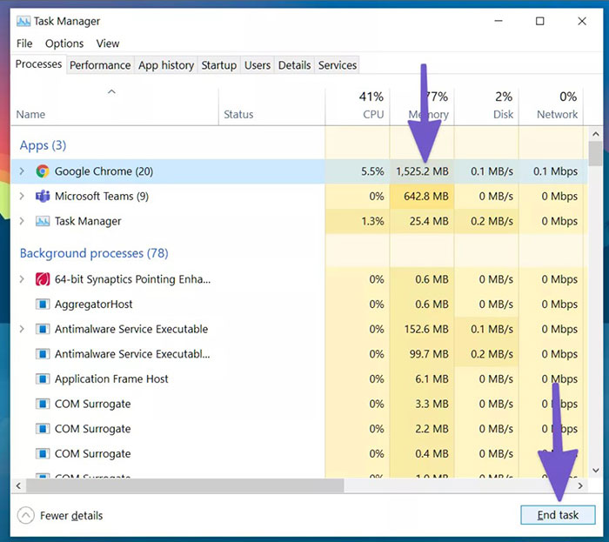Screen dimensions: 609x542
Task: Expand the Google Chrome process group
Action: 23,171
